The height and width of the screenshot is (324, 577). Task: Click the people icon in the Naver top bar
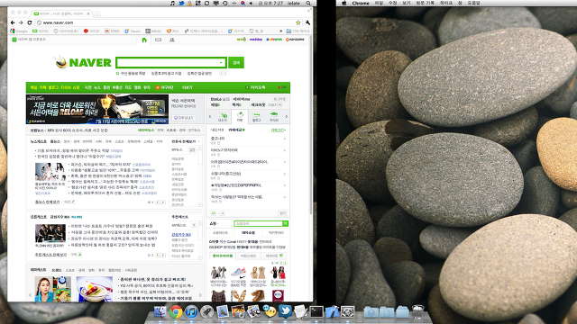(x=172, y=40)
